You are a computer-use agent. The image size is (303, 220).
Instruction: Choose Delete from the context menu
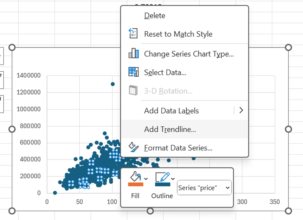click(x=155, y=15)
